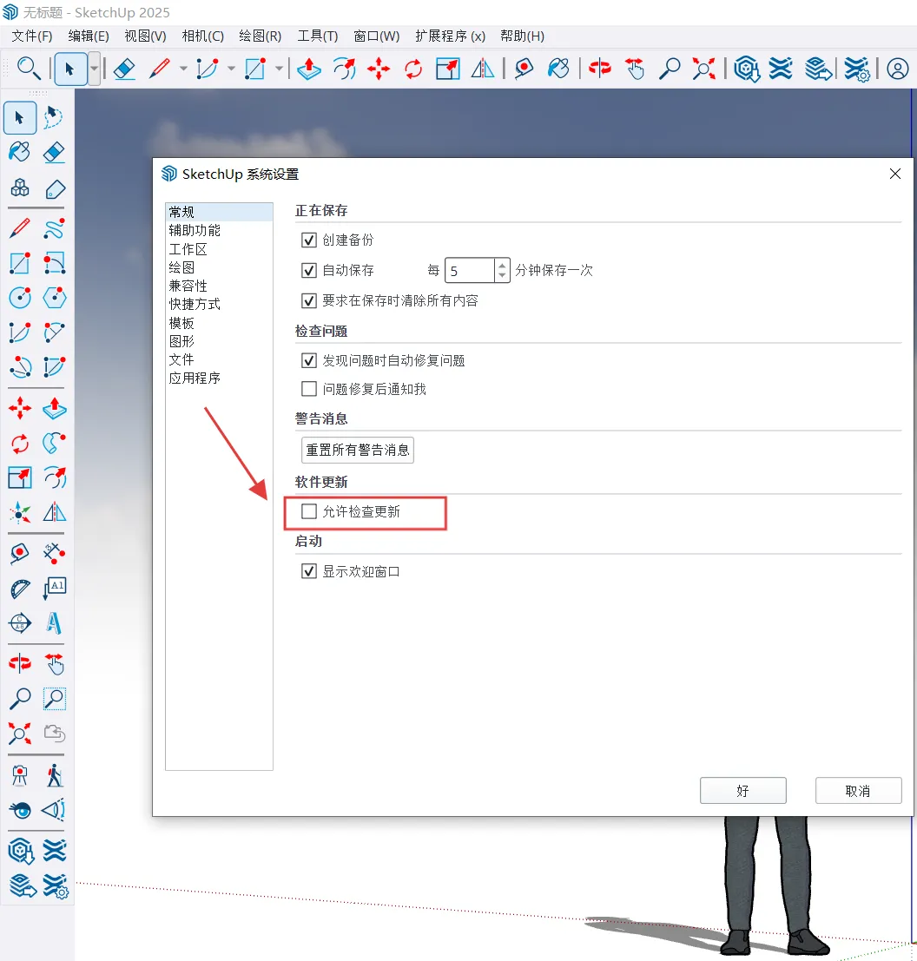The image size is (917, 961).
Task: Open the 视图(V) menu
Action: 145,36
